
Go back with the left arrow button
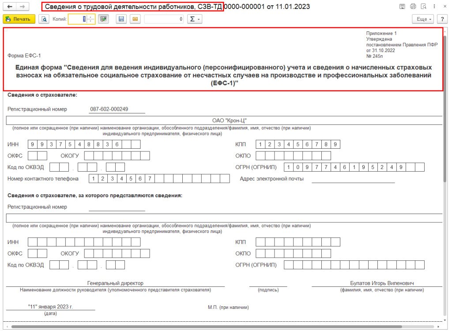(x=10, y=7)
